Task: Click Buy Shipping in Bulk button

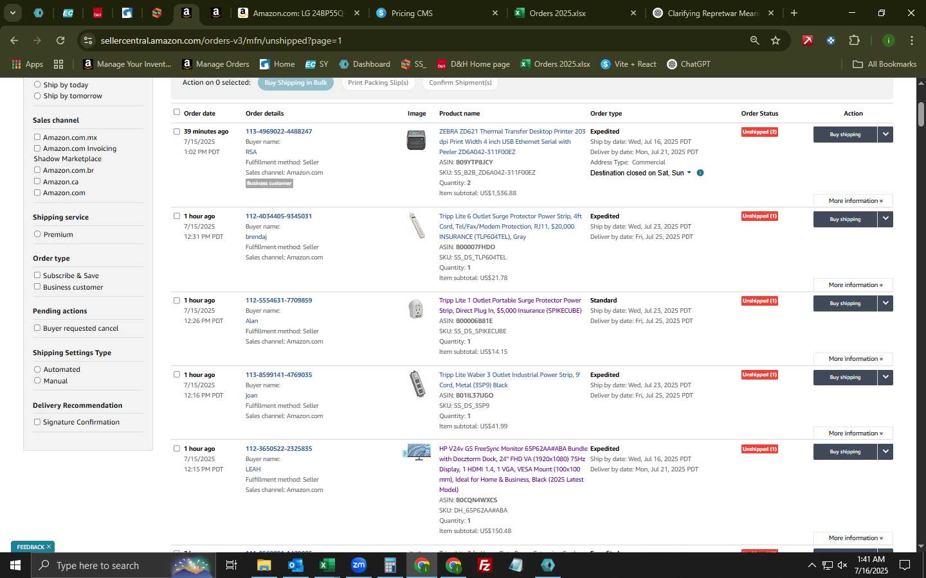Action: coord(296,83)
